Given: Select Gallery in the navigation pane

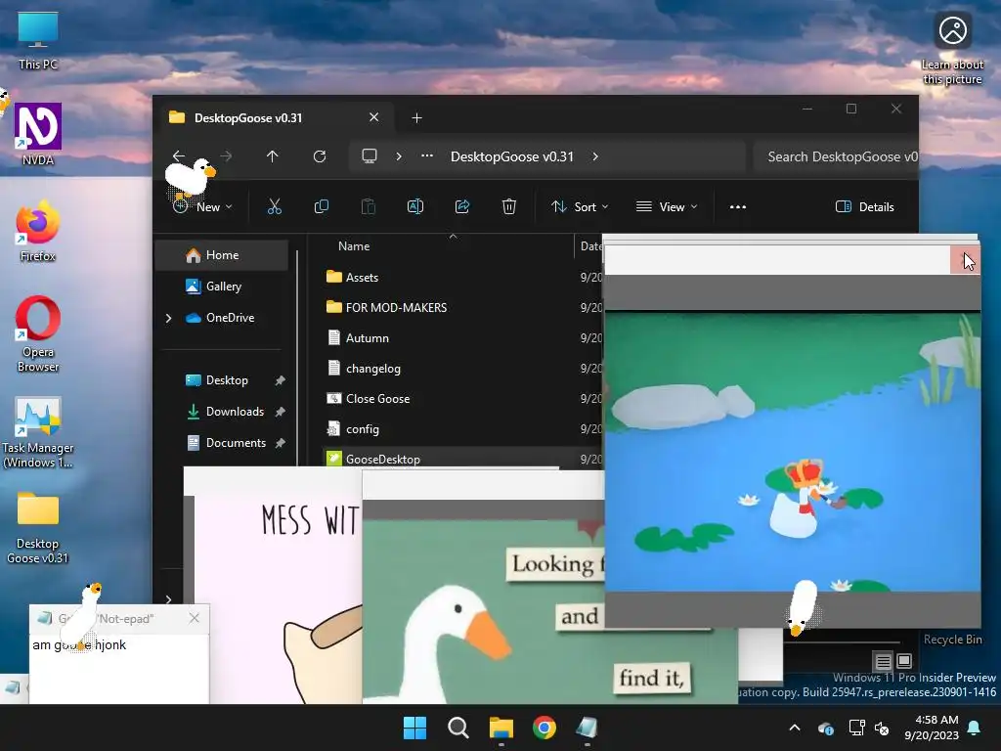Looking at the screenshot, I should point(222,287).
